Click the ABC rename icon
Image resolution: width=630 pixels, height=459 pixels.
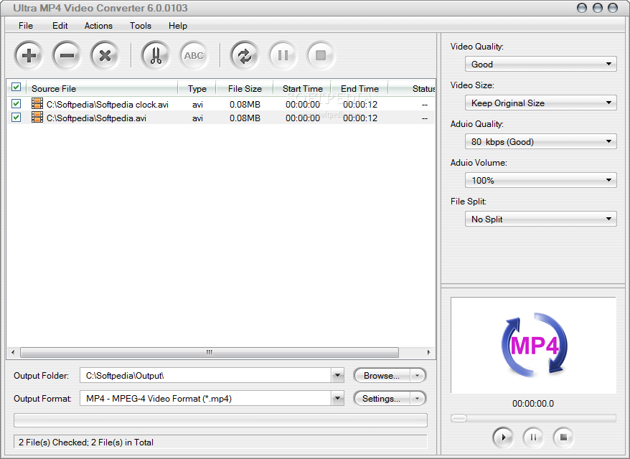click(x=194, y=55)
